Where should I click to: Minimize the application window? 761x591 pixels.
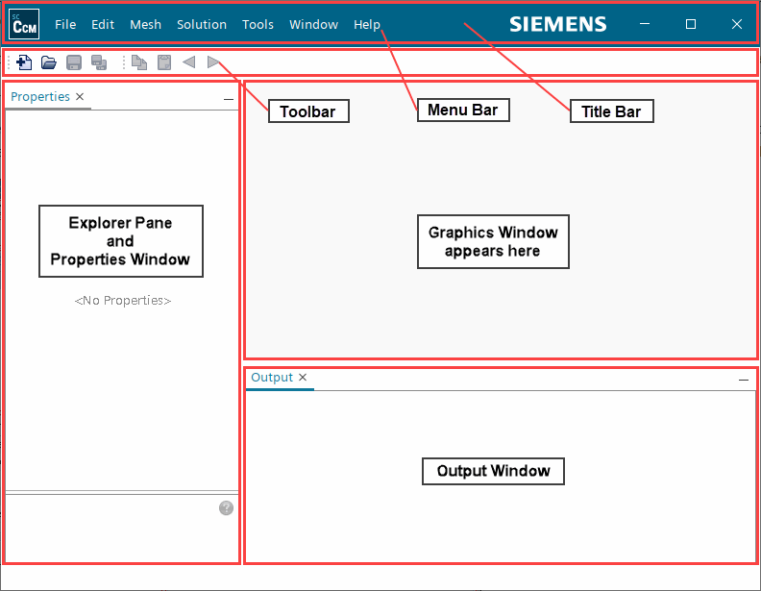coord(645,24)
